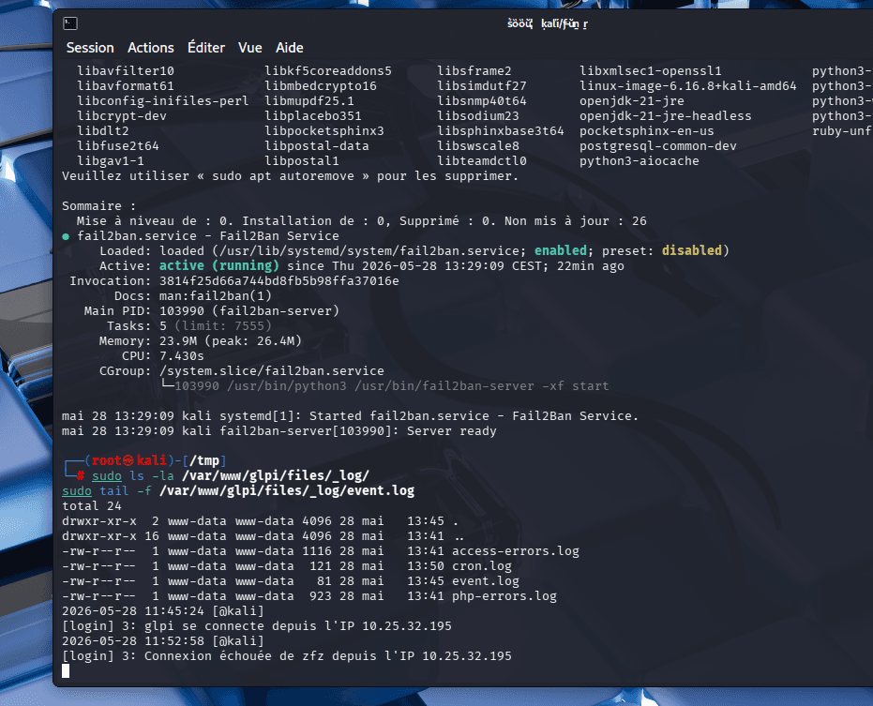873x706 pixels.
Task: Open the Actions menu
Action: tap(151, 48)
